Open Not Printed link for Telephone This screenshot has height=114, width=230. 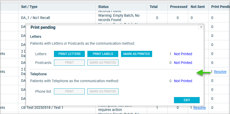coord(183,81)
